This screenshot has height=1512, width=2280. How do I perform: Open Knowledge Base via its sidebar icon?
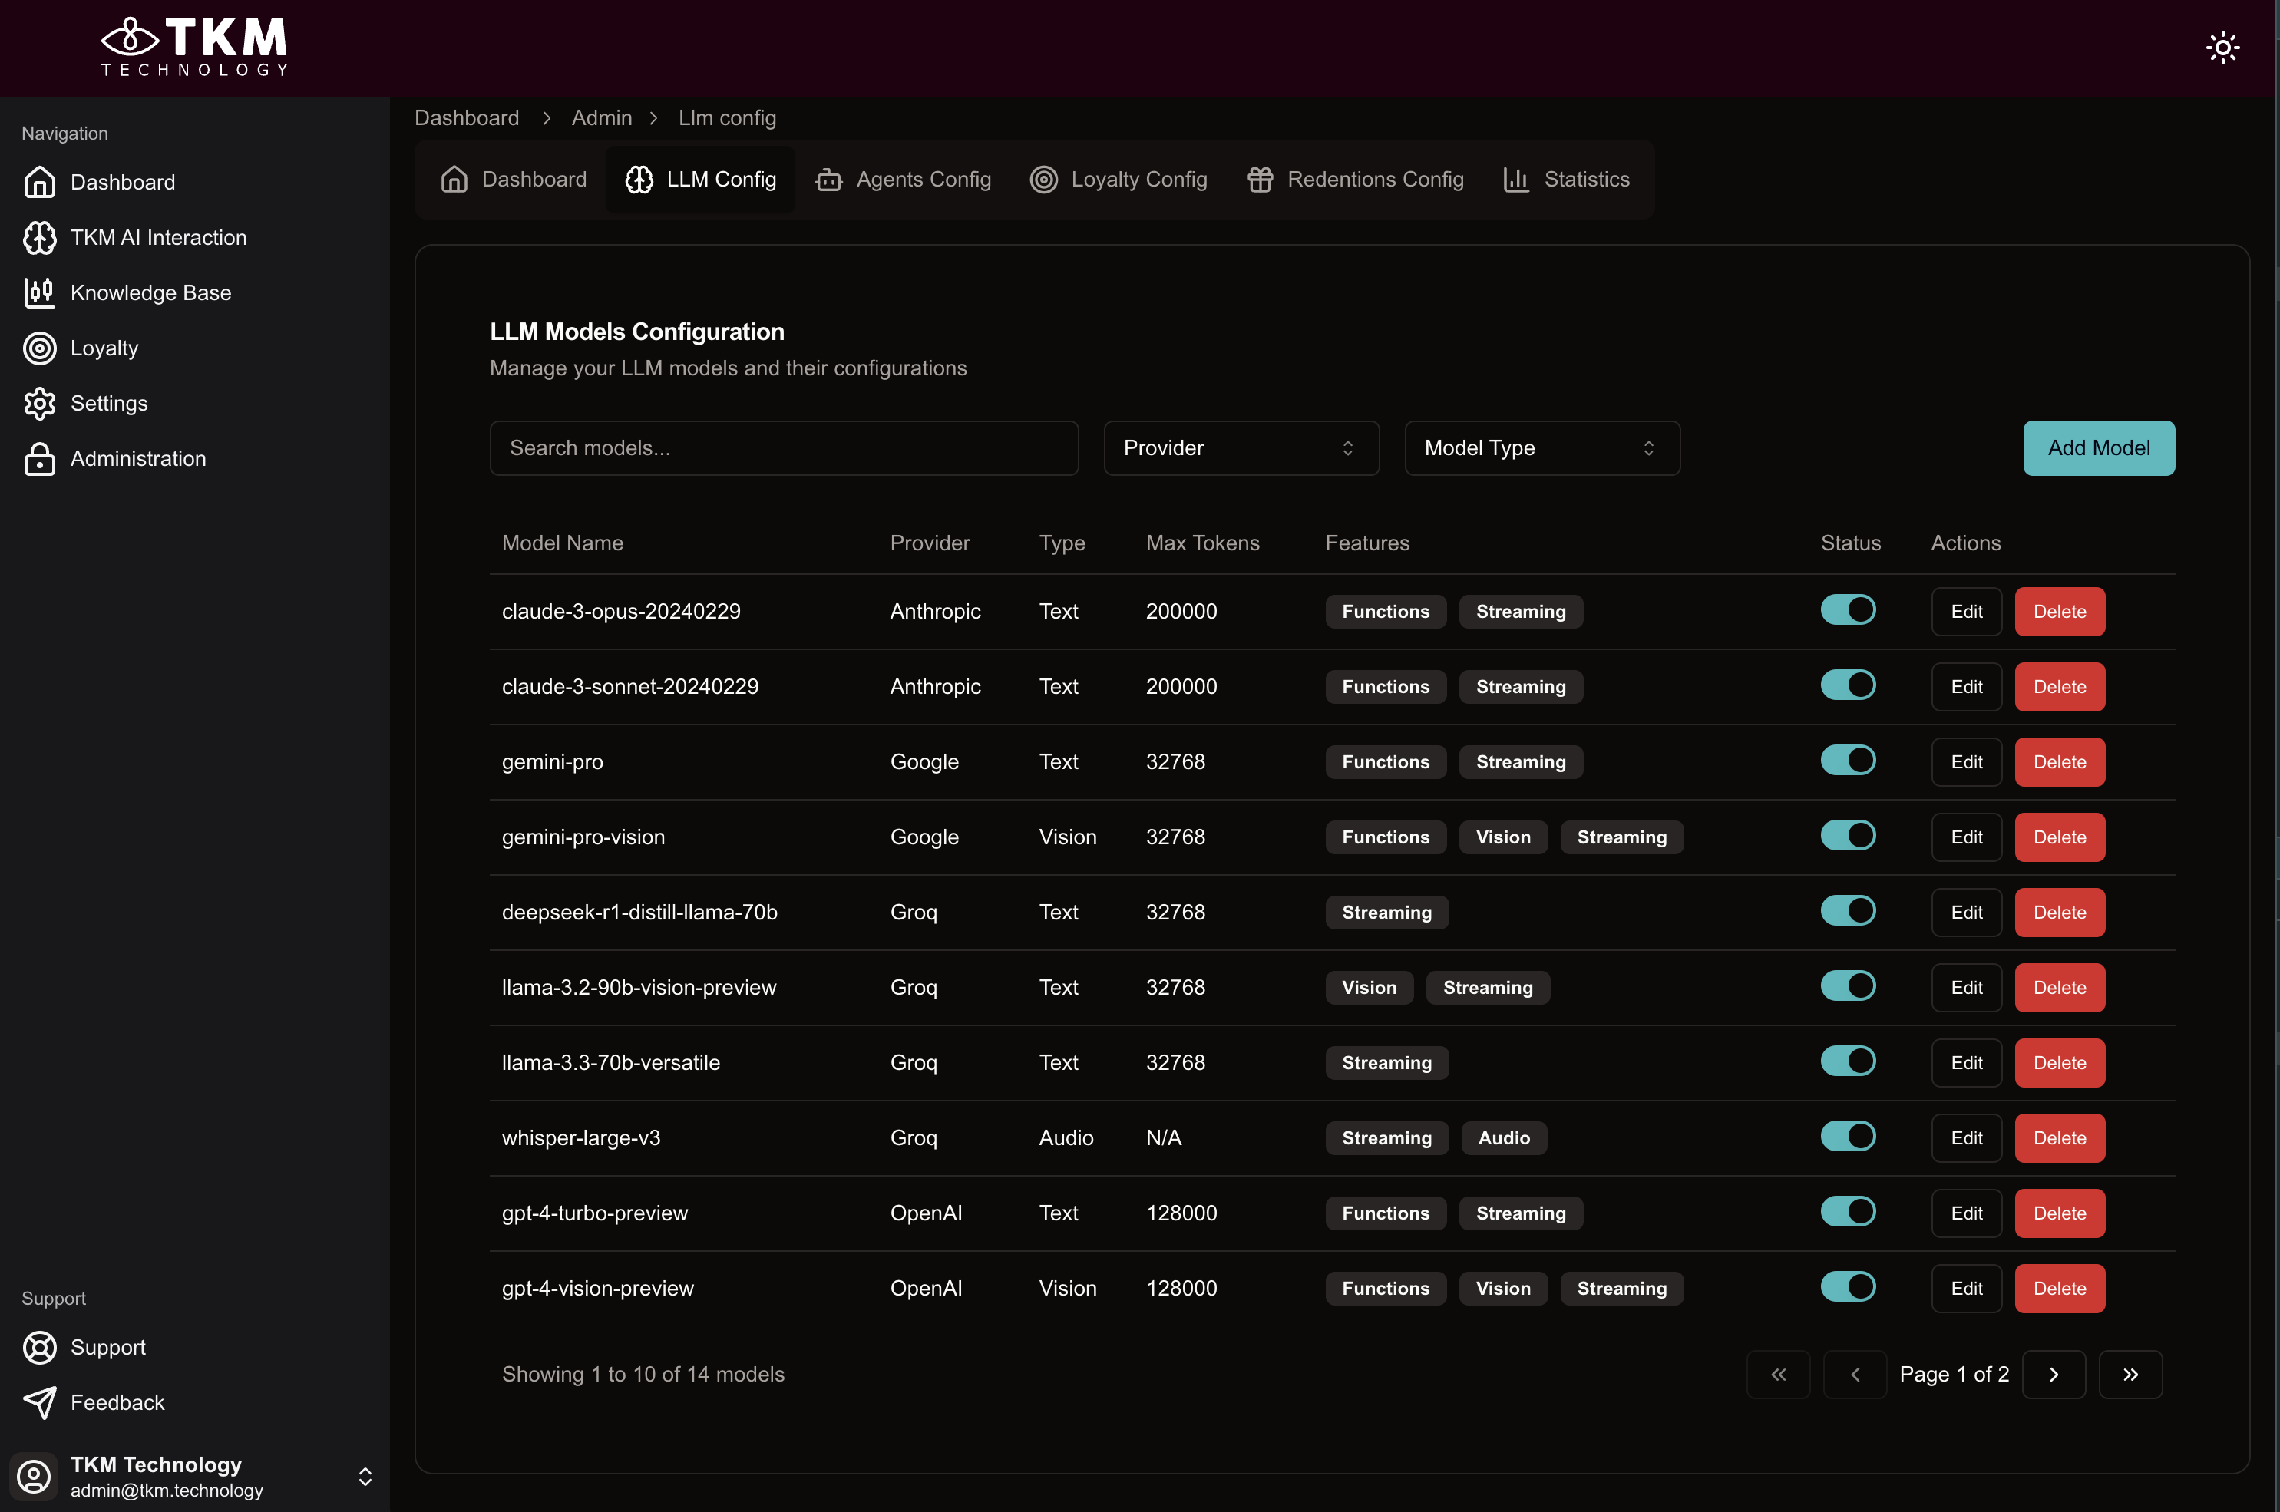[x=40, y=292]
